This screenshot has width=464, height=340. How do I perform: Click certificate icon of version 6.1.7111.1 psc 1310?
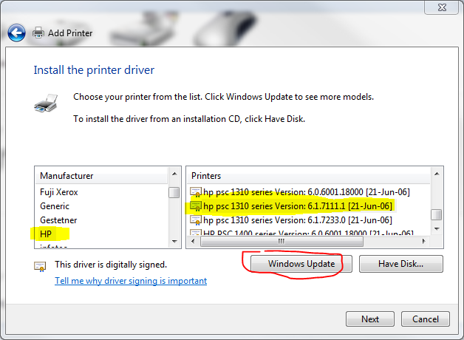pos(196,206)
